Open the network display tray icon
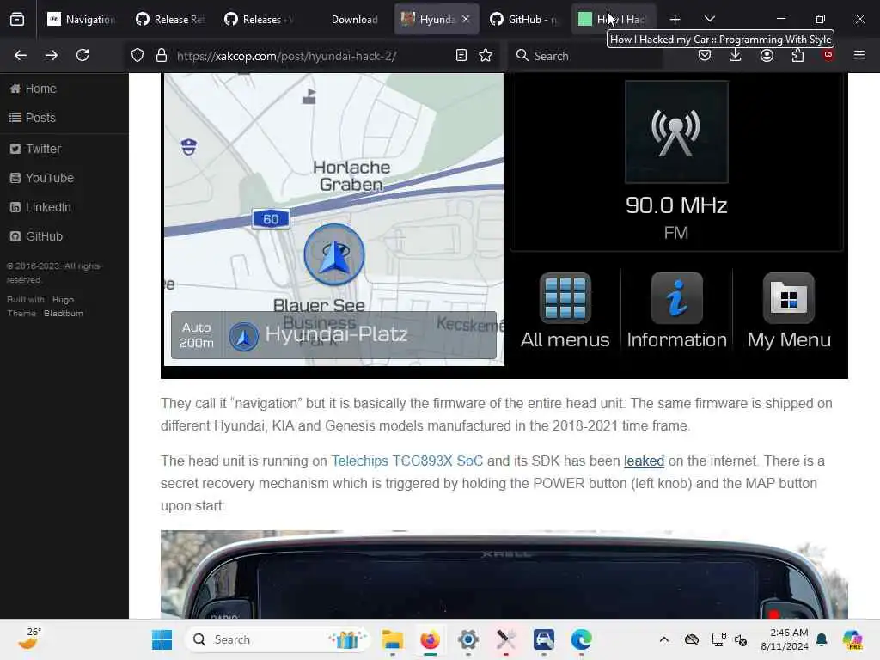 718,639
